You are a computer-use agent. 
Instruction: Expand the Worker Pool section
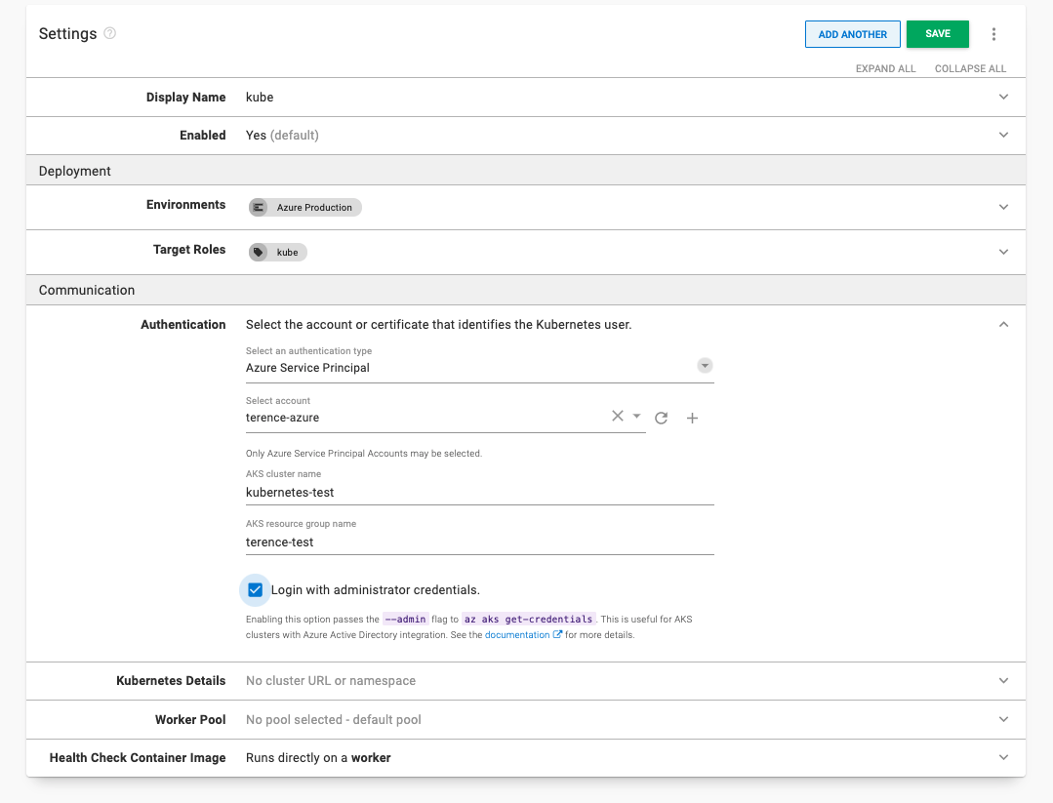point(1003,719)
